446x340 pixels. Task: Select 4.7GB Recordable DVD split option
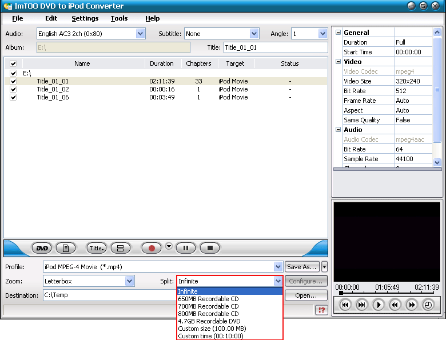229,321
